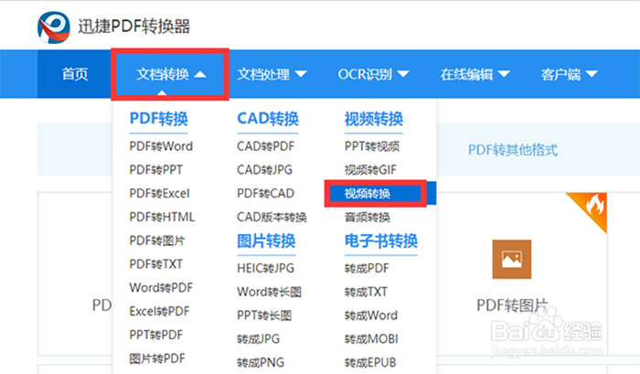
Task: Click the 迅捷PDF转换器 logo icon
Action: click(53, 27)
